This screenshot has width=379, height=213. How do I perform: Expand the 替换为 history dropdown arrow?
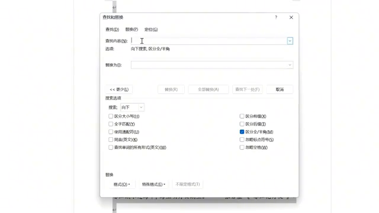click(290, 65)
